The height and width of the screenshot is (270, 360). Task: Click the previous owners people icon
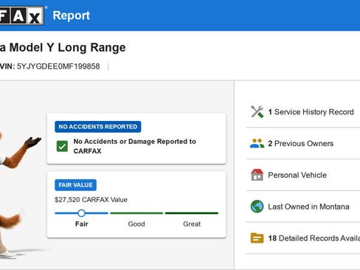[257, 143]
